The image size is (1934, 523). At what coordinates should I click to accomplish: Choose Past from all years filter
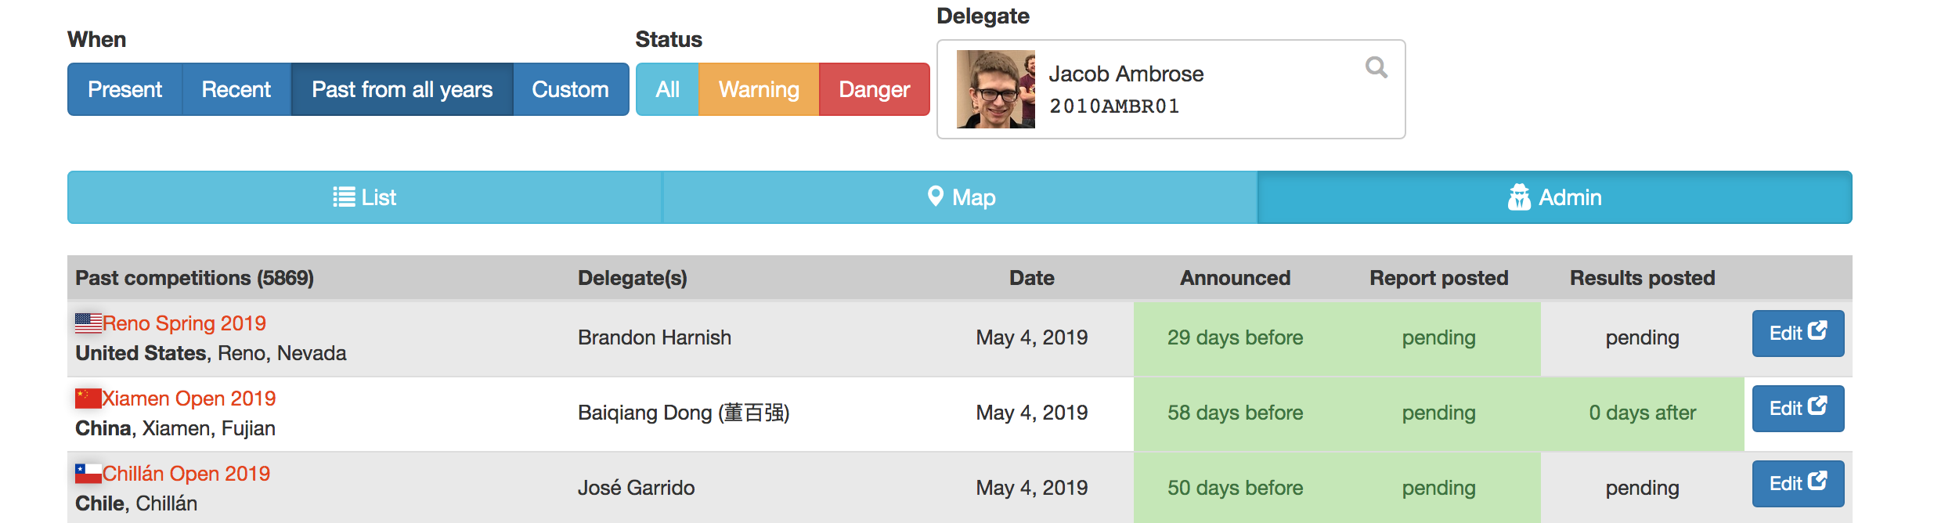pyautogui.click(x=402, y=89)
